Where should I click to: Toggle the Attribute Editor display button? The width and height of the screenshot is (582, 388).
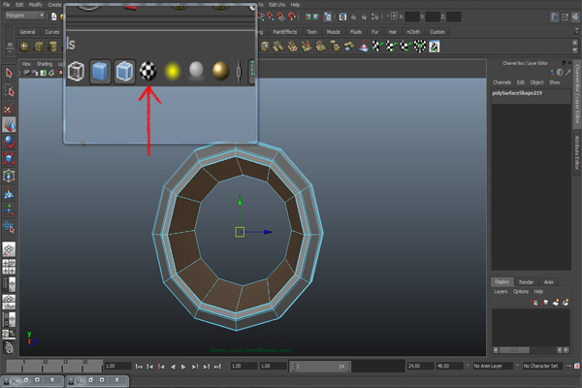(x=554, y=16)
